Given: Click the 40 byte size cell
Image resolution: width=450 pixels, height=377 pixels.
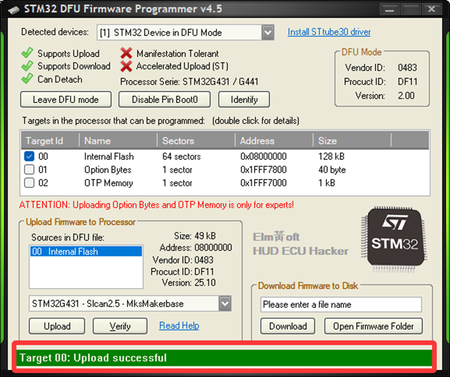Looking at the screenshot, I should coord(332,169).
